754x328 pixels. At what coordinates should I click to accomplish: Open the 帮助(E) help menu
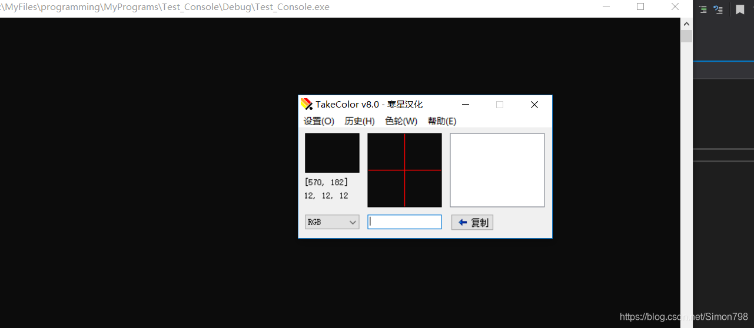[x=442, y=121]
